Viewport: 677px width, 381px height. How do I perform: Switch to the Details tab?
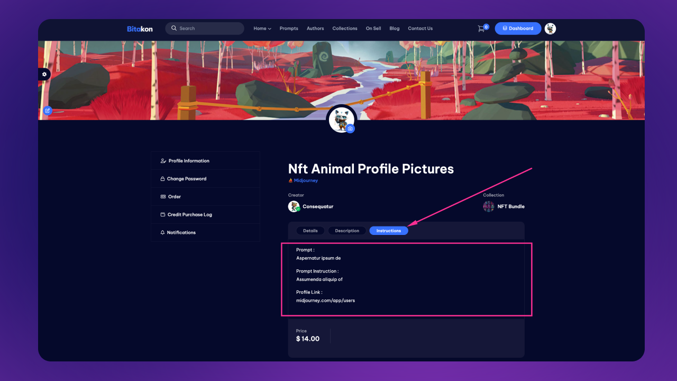(310, 231)
